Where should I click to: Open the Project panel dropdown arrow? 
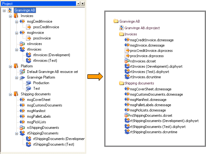click(78, 3)
